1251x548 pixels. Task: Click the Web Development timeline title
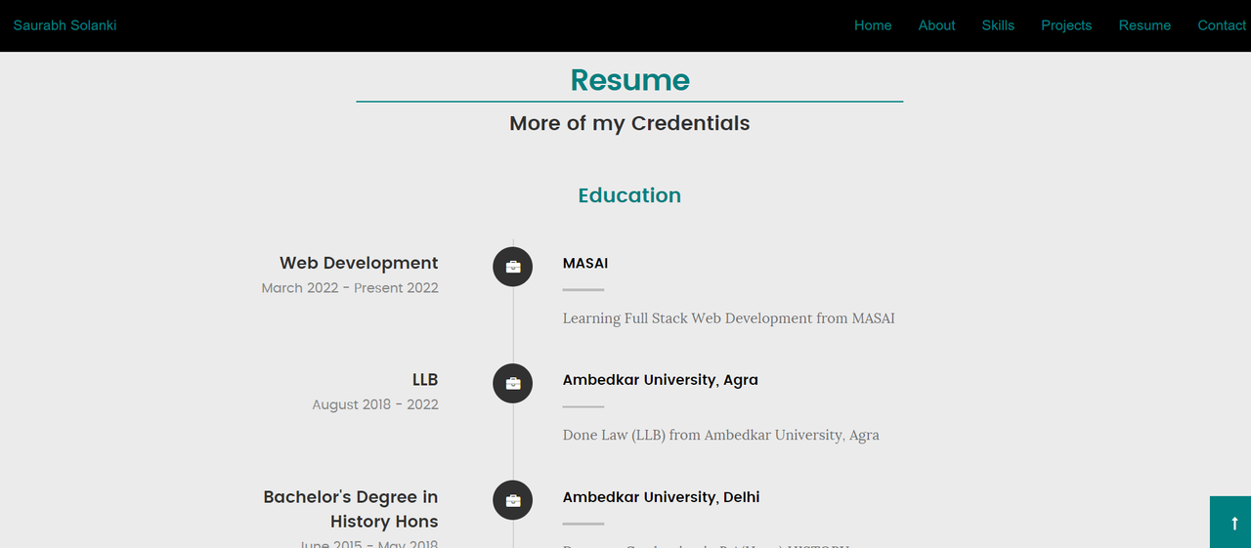[359, 263]
